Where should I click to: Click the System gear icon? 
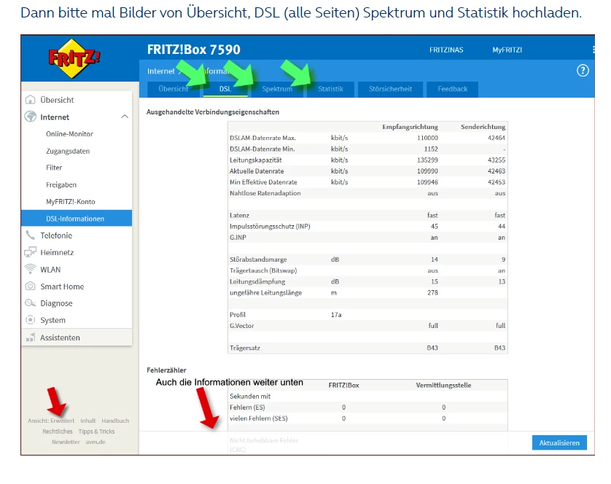pos(30,320)
